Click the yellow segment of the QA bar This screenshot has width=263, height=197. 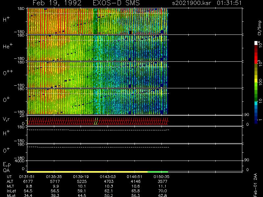pos(87,172)
